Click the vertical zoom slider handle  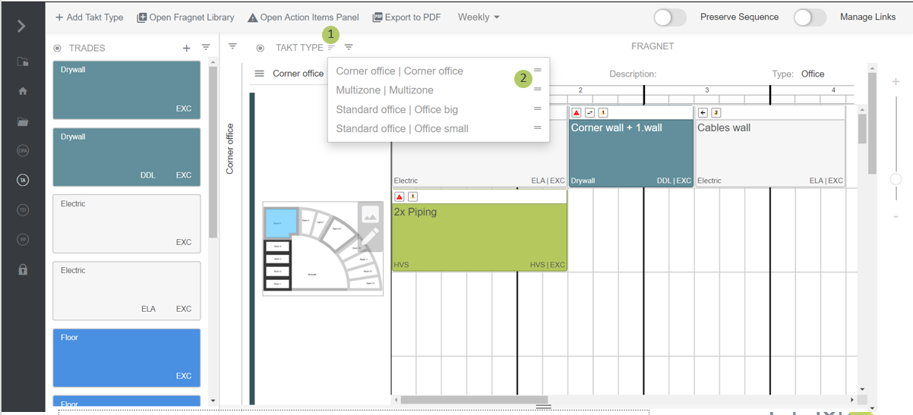[896, 179]
